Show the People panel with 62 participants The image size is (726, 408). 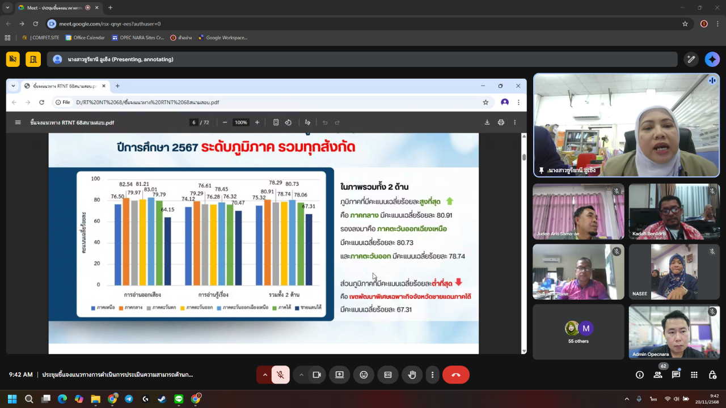658,375
